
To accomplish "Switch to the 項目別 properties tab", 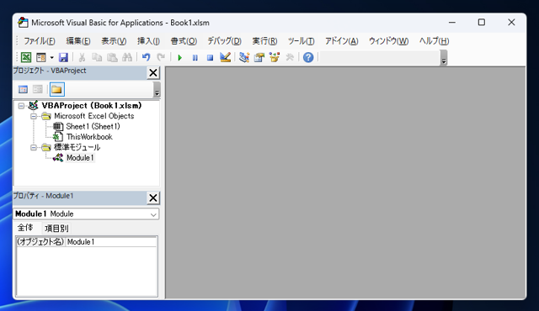I will (56, 229).
